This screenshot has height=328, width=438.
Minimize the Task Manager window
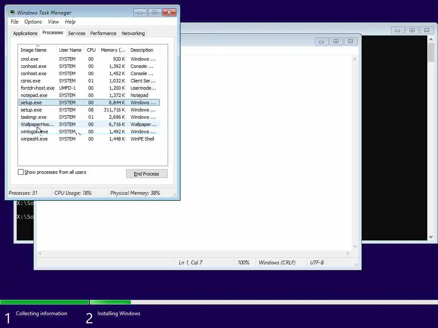pos(140,12)
